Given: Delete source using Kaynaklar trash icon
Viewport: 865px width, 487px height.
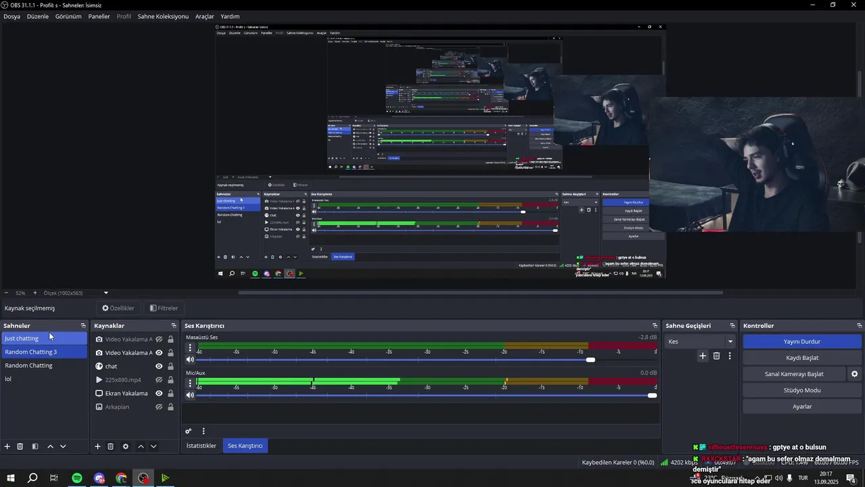Looking at the screenshot, I should [111, 446].
